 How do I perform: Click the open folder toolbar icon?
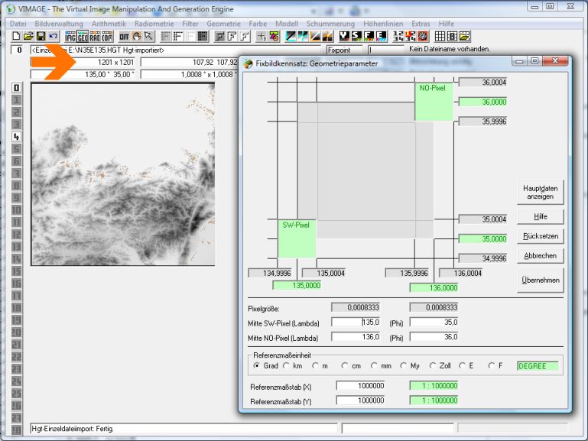coord(28,36)
